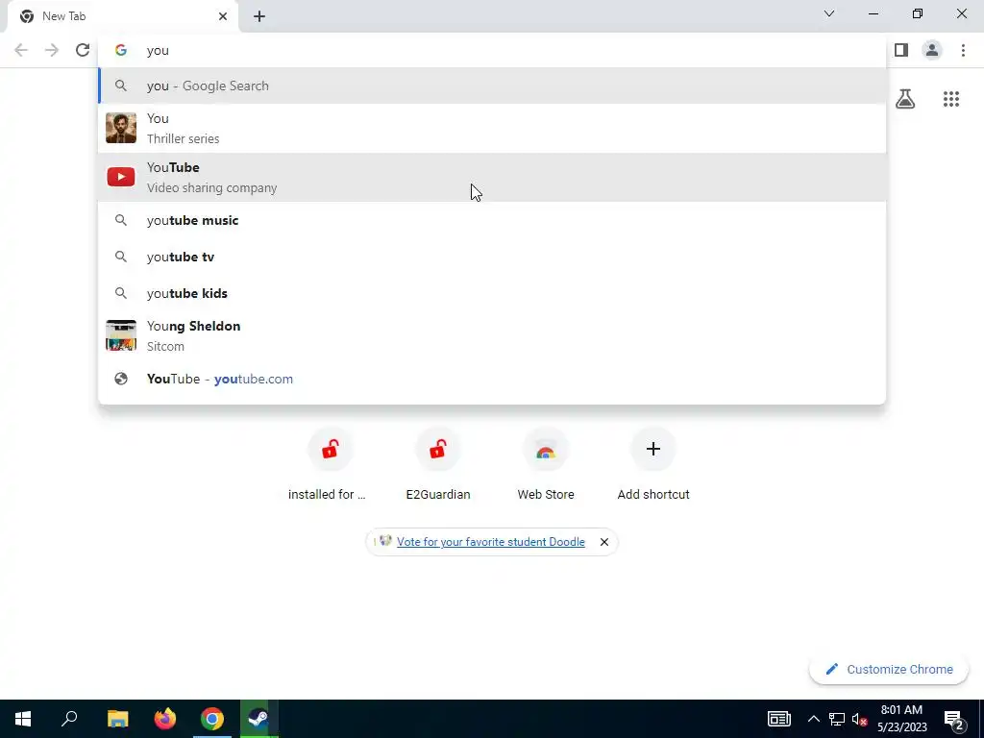
Task: Select the 'Young Sheldon Sitcom' suggestion
Action: click(492, 335)
